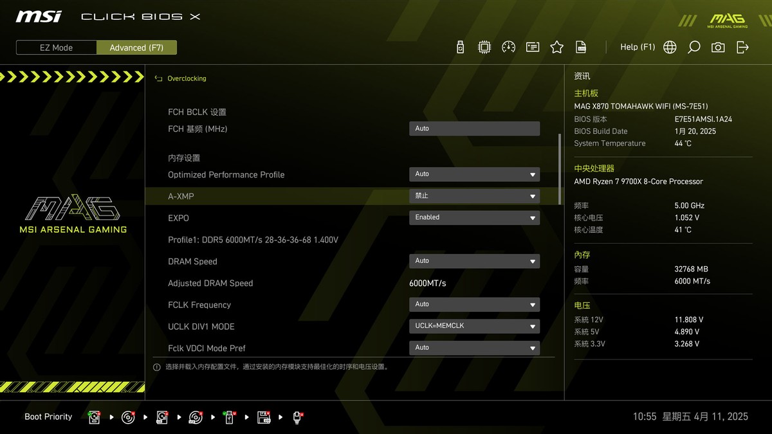Viewport: 772px width, 434px height.
Task: Click the AMD Ryzen 7 9700X processor name
Action: (x=638, y=181)
